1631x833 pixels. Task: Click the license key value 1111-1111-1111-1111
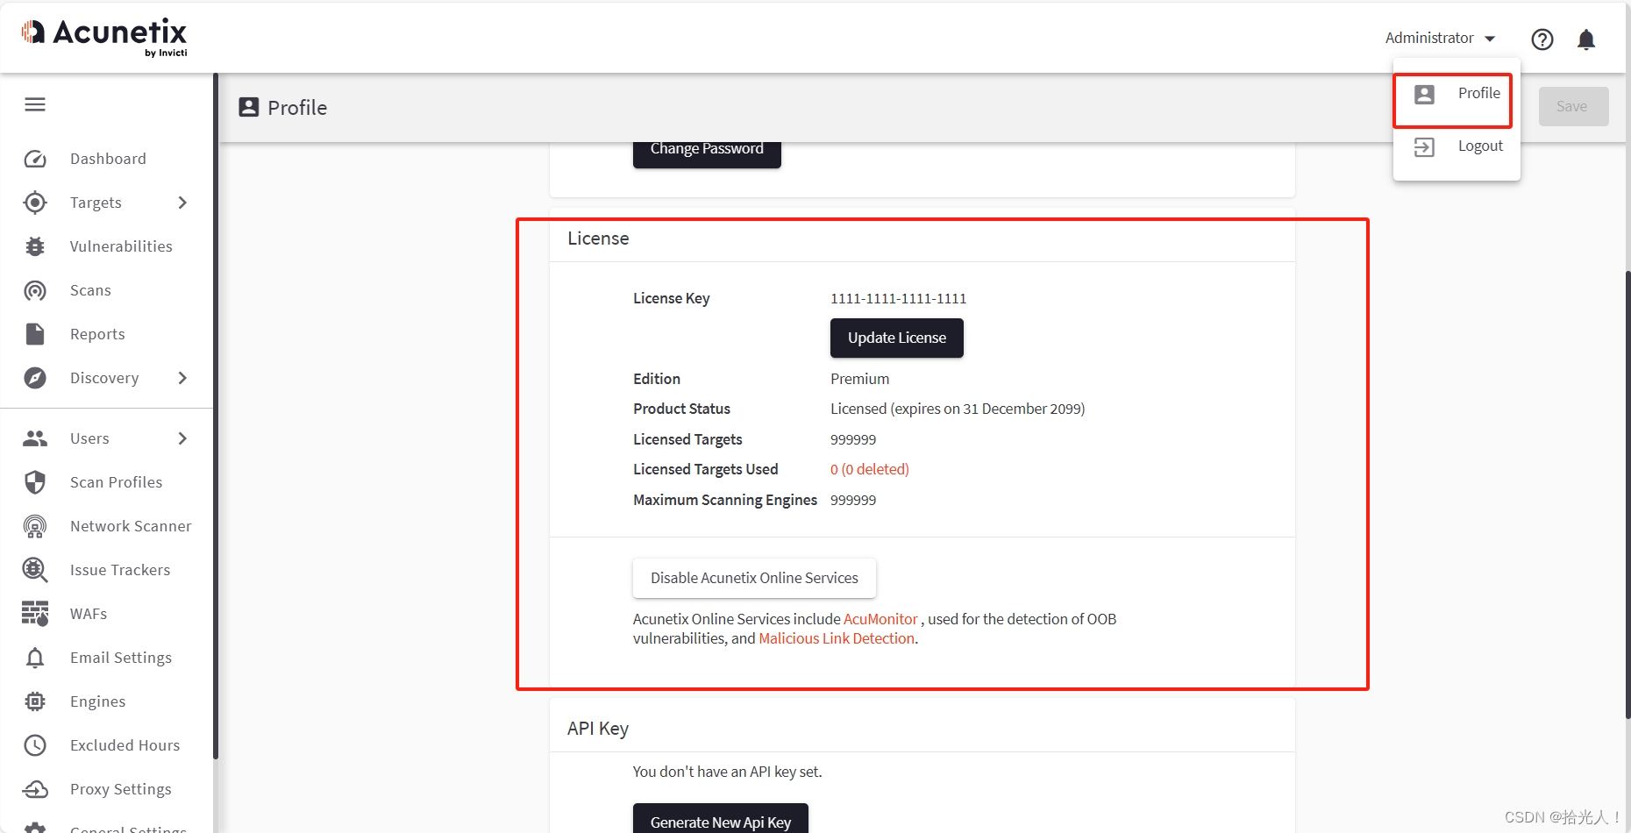click(x=898, y=298)
